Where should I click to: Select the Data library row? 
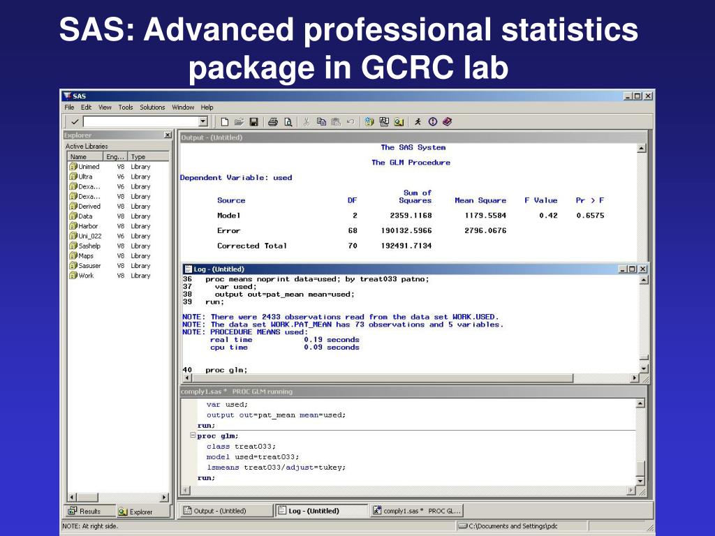pyautogui.click(x=118, y=216)
